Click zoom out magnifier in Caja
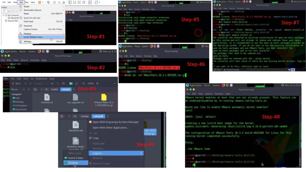Viewport: 306px width, 172px height. pos(84,84)
